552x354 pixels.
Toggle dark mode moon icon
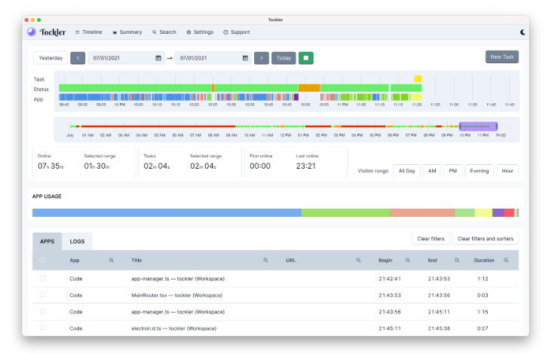point(523,32)
